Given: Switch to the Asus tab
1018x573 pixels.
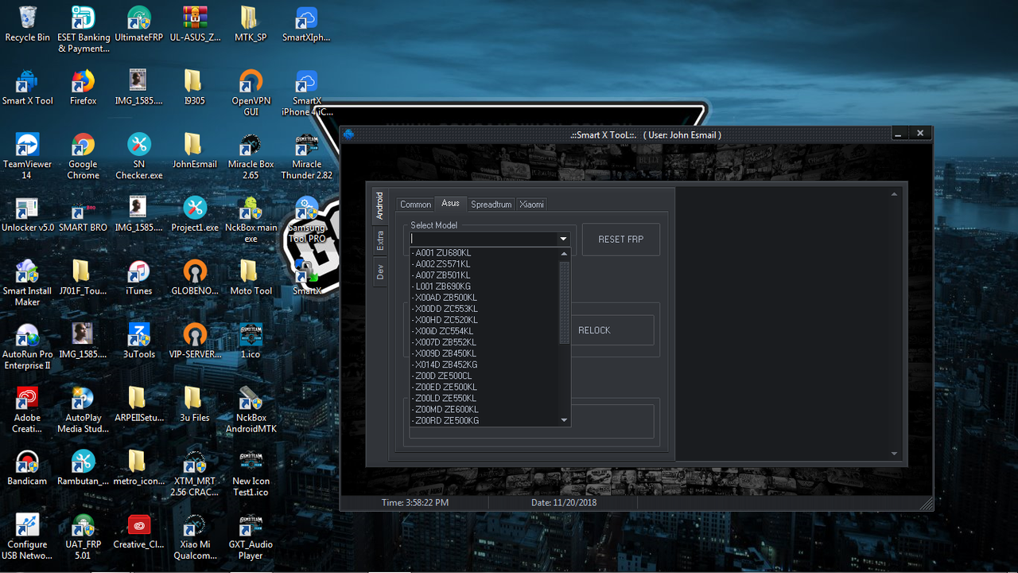Looking at the screenshot, I should pos(450,204).
